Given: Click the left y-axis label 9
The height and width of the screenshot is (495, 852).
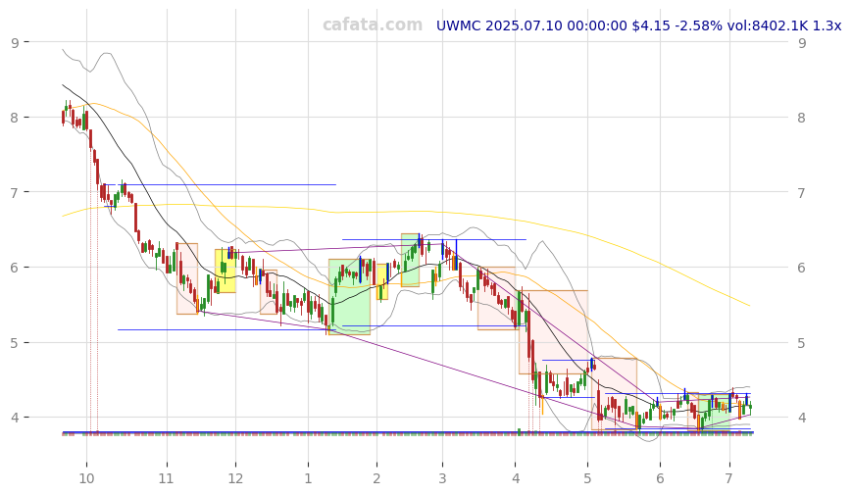Looking at the screenshot, I should pyautogui.click(x=15, y=42).
